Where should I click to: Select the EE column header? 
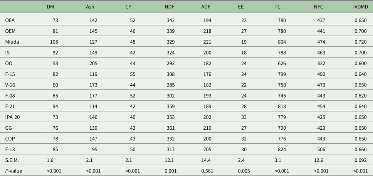[x=241, y=7]
